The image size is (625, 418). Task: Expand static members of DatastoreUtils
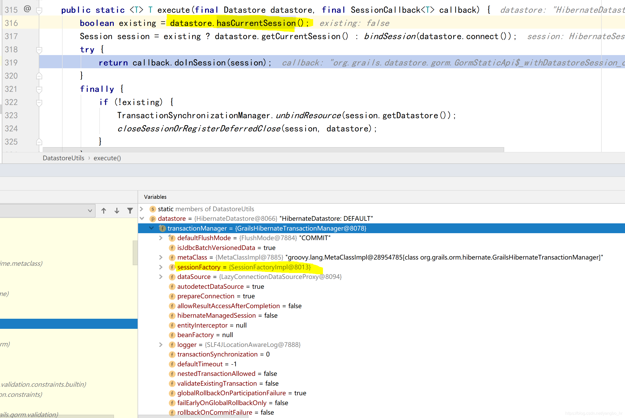142,209
